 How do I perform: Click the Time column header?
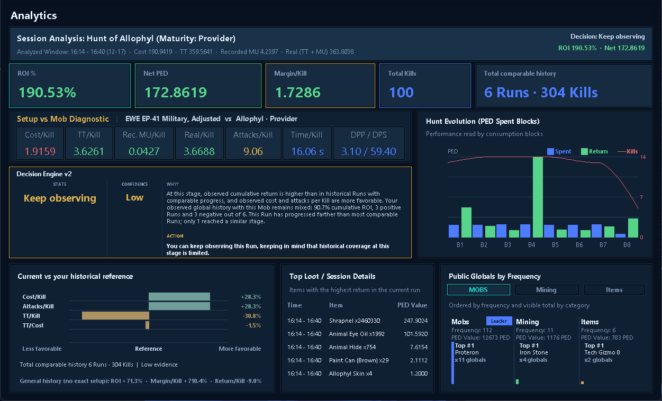(x=295, y=305)
